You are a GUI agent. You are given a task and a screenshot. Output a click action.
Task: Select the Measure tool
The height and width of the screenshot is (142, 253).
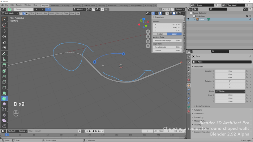(x=4, y=59)
